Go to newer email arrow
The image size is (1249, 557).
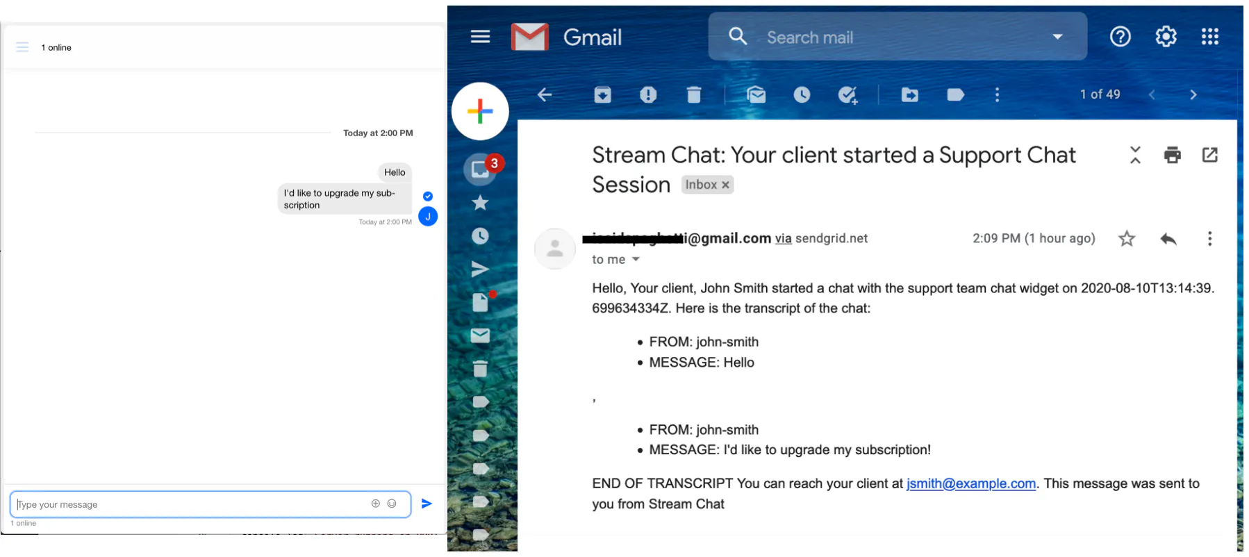coord(1152,94)
